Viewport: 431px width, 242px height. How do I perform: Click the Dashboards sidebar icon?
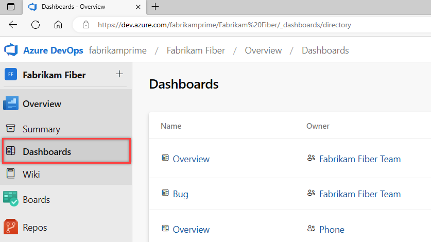10,151
